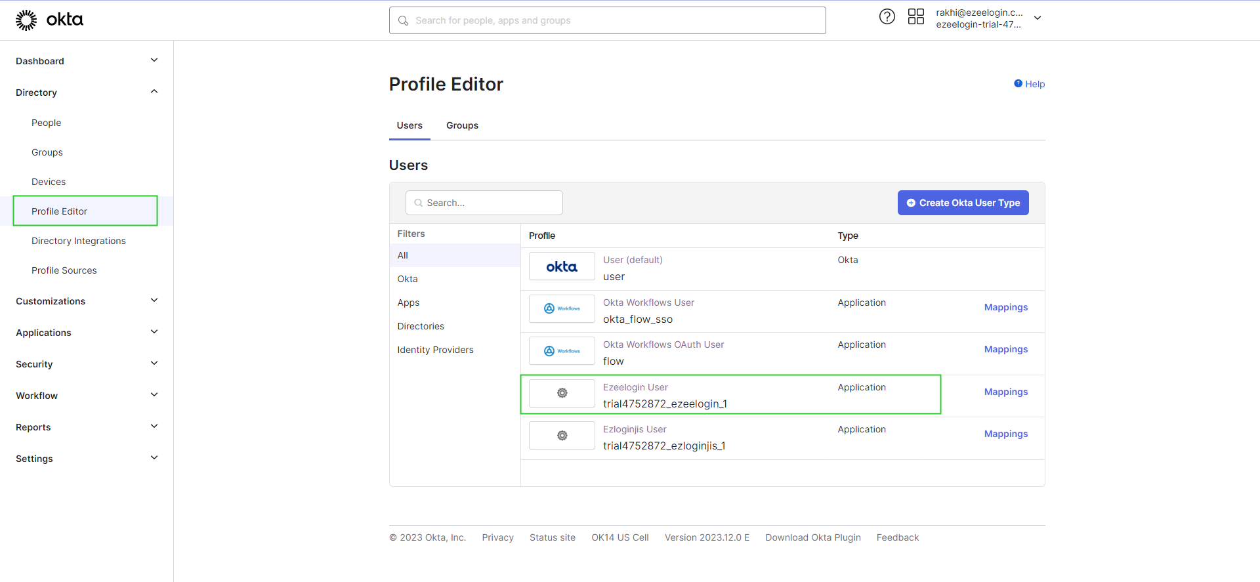Open Mappings for Ezloginjis User

pyautogui.click(x=1006, y=434)
